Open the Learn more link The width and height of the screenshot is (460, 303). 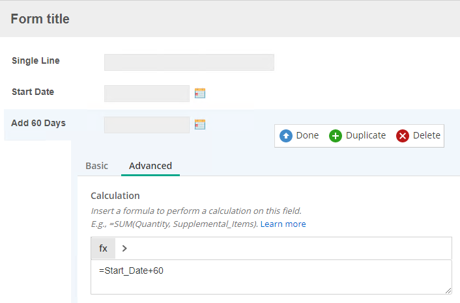pyautogui.click(x=283, y=224)
